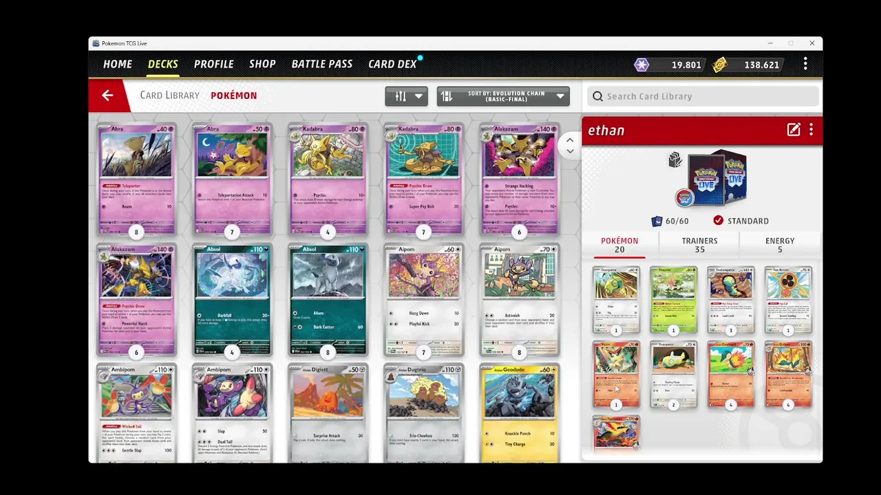Open the filter options dropdown
The height and width of the screenshot is (495, 881).
coord(406,96)
